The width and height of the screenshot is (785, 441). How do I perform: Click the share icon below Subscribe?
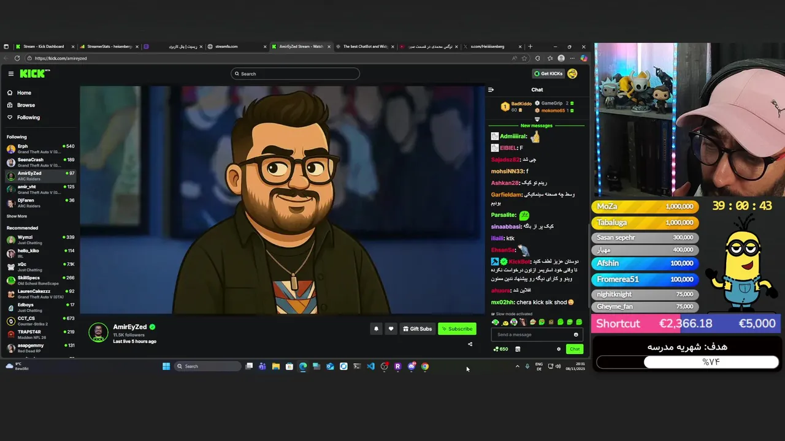470,344
